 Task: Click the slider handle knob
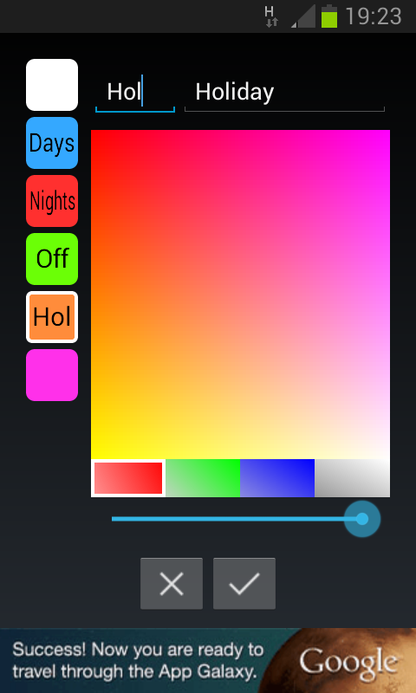[x=362, y=519]
